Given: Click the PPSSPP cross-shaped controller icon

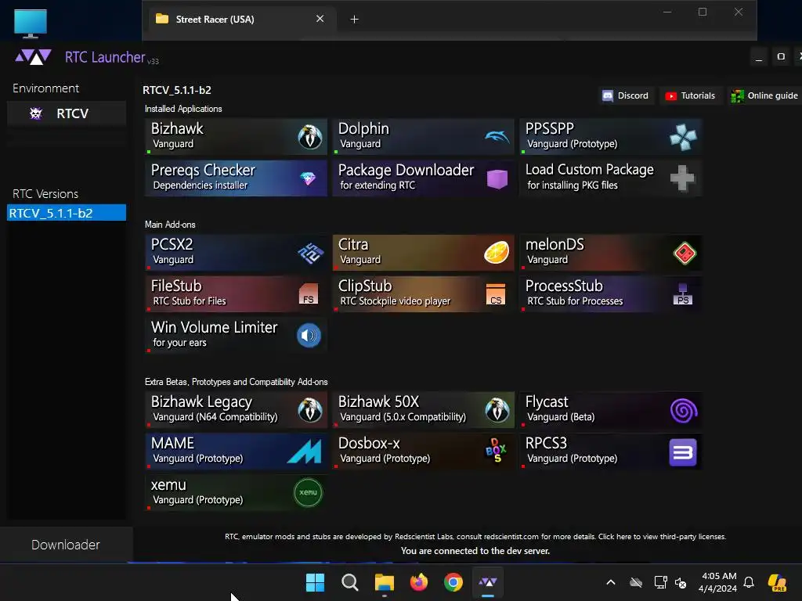Looking at the screenshot, I should pos(683,137).
